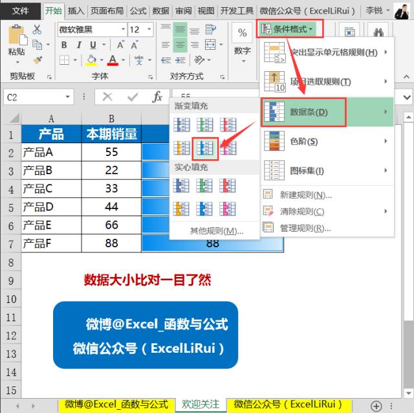414x413 pixels.
Task: Select red gradient fill data bar
Action: coord(228,125)
